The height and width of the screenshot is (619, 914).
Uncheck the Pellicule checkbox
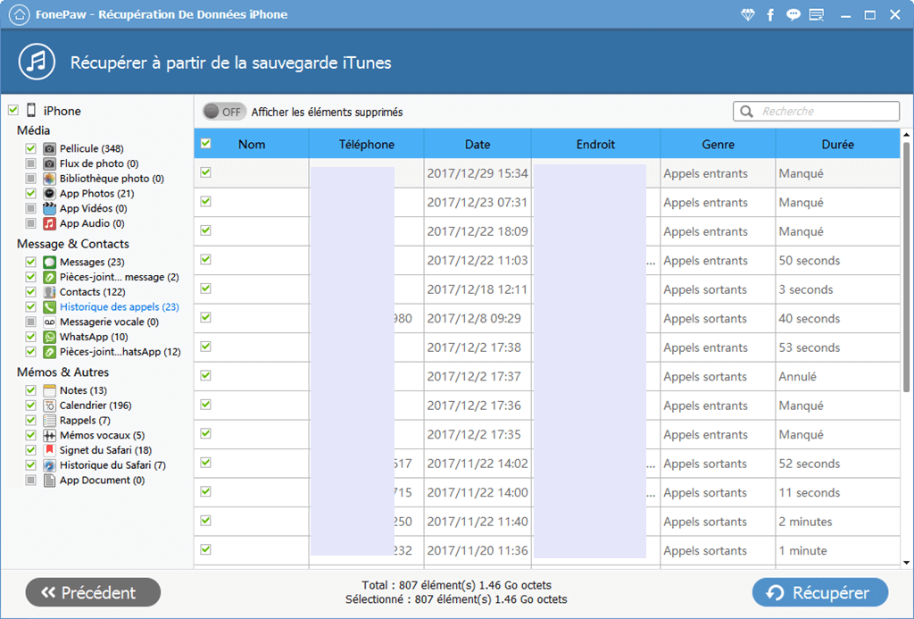pos(30,148)
